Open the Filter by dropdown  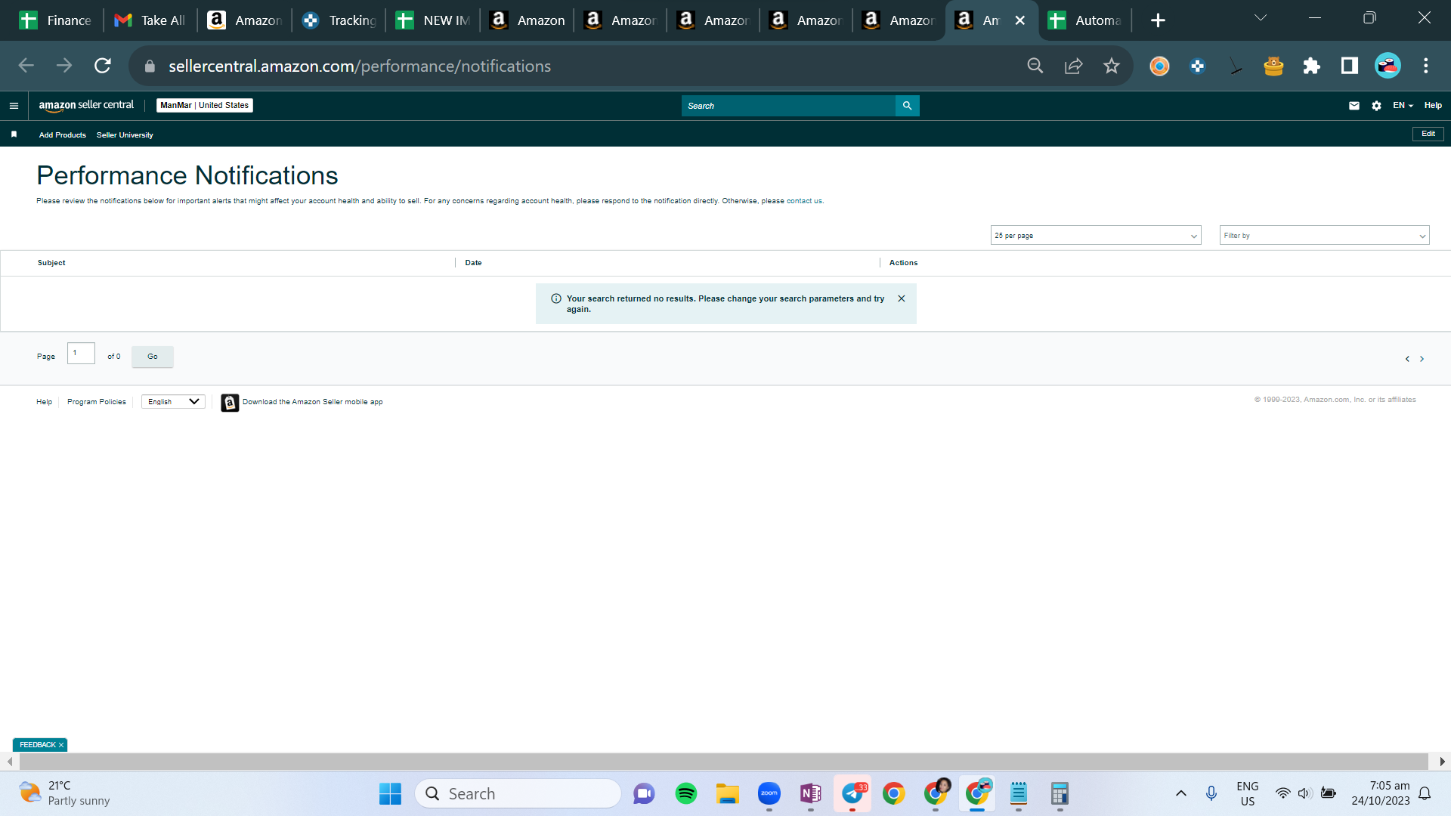click(1324, 236)
